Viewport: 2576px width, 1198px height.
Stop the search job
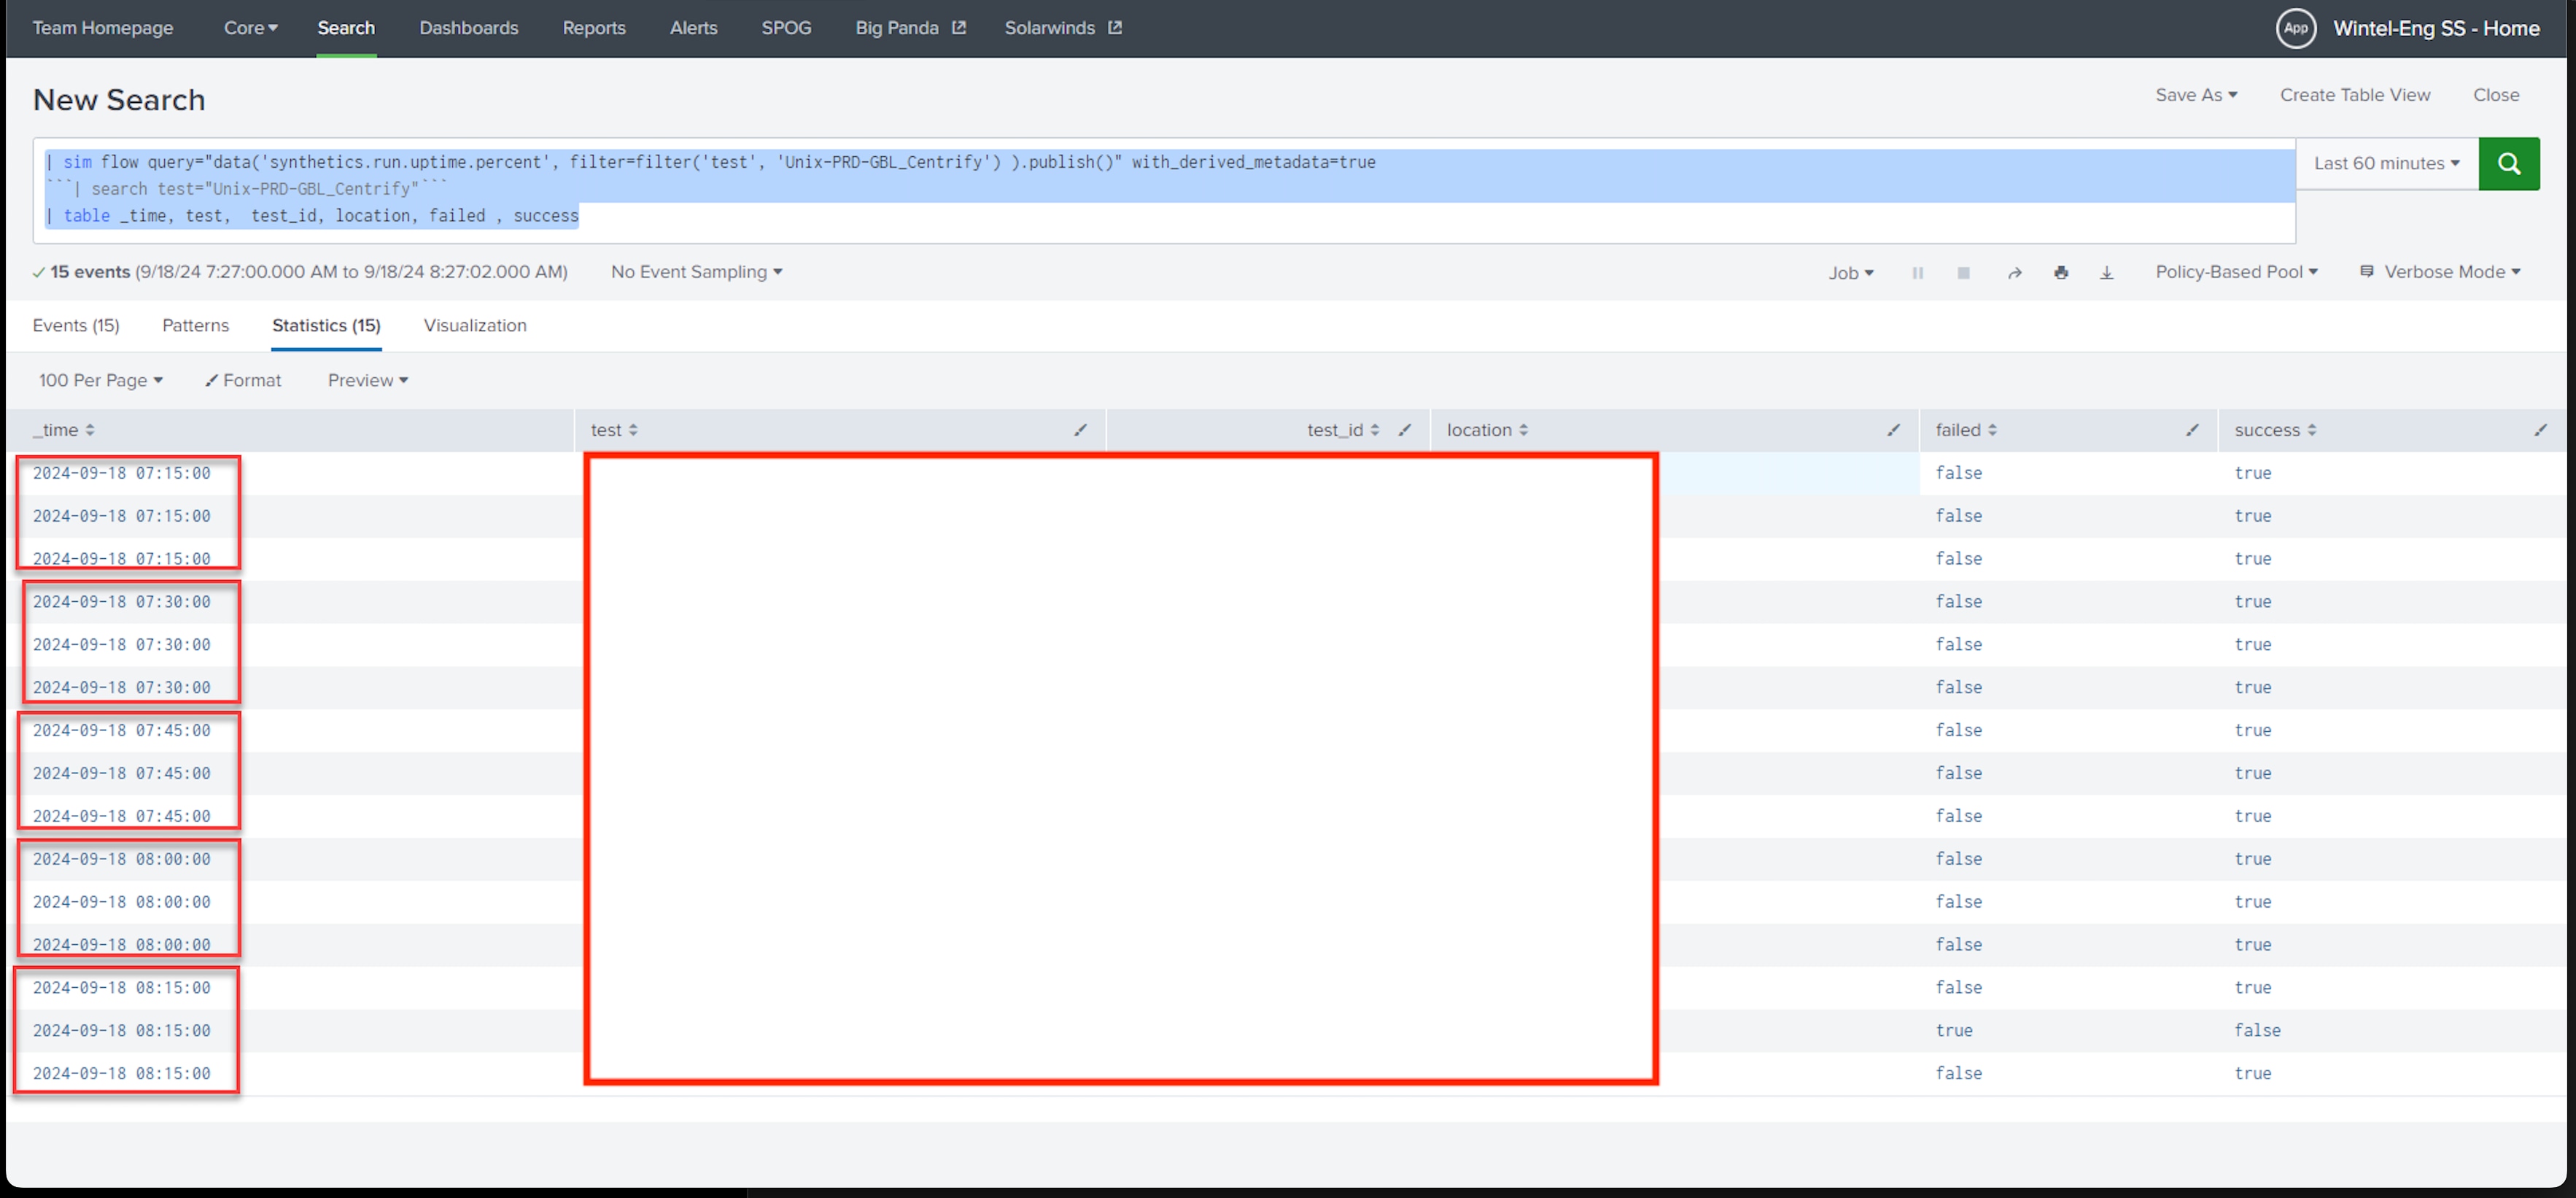coord(1963,272)
